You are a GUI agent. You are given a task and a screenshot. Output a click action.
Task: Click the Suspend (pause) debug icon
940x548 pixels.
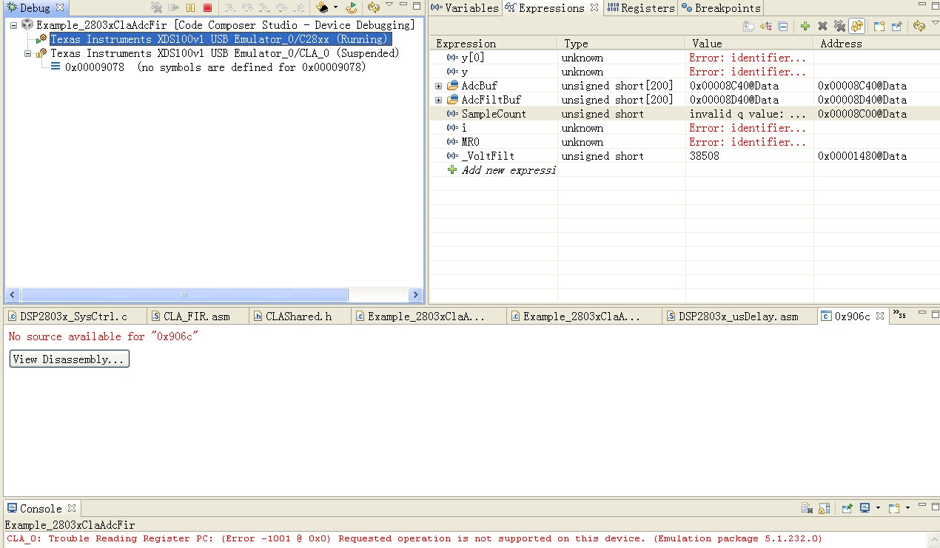pos(191,7)
